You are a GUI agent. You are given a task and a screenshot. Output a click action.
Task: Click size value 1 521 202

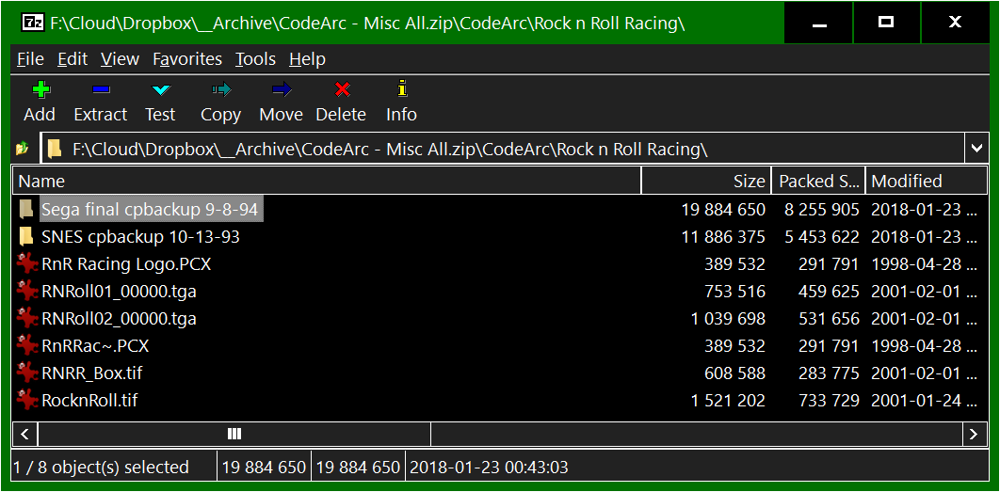(728, 401)
